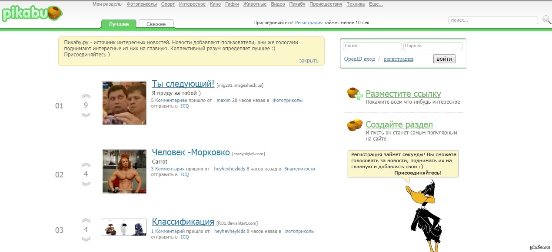Open thumbnail of Человек -Морковко post

point(124,172)
